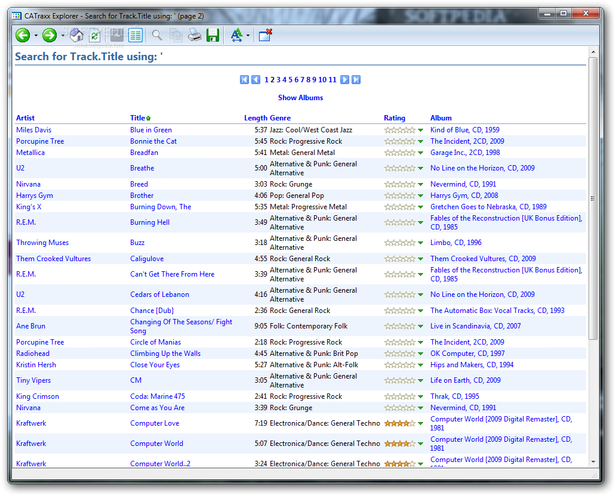This screenshot has height=496, width=616.
Task: Click the Show Albums link
Action: 300,98
